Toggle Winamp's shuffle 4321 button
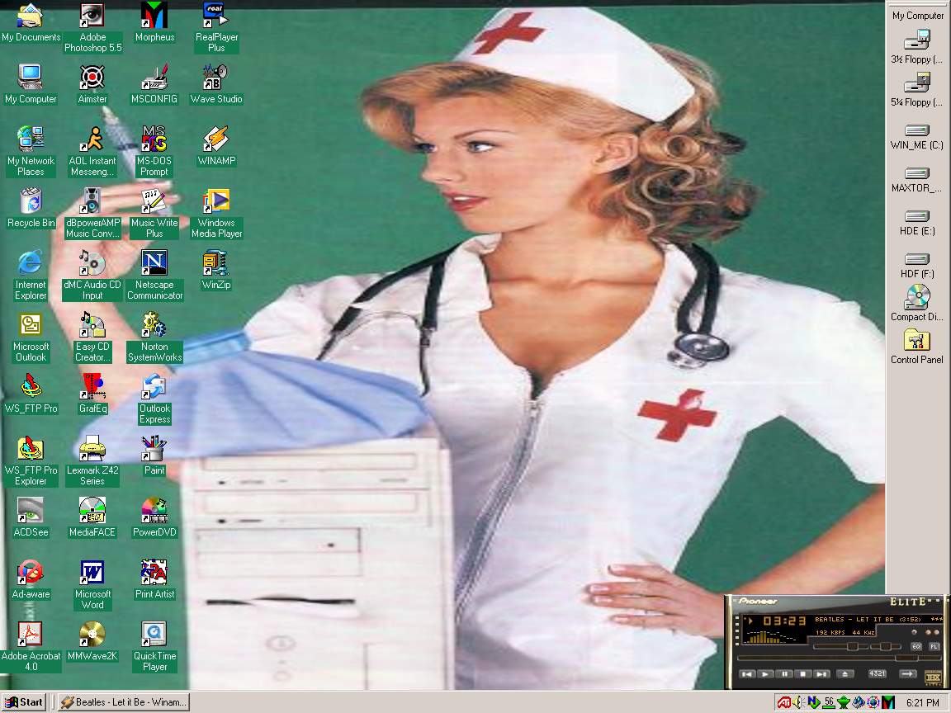Viewport: 951px width, 713px height. point(878,673)
